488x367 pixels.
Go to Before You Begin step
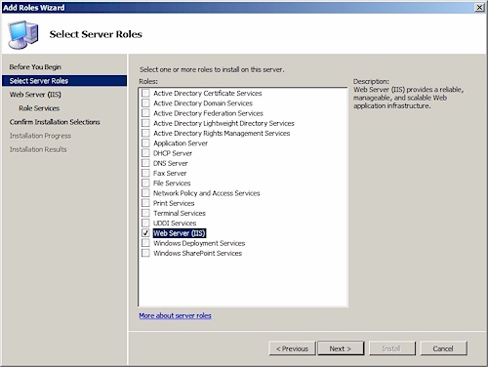click(x=35, y=67)
